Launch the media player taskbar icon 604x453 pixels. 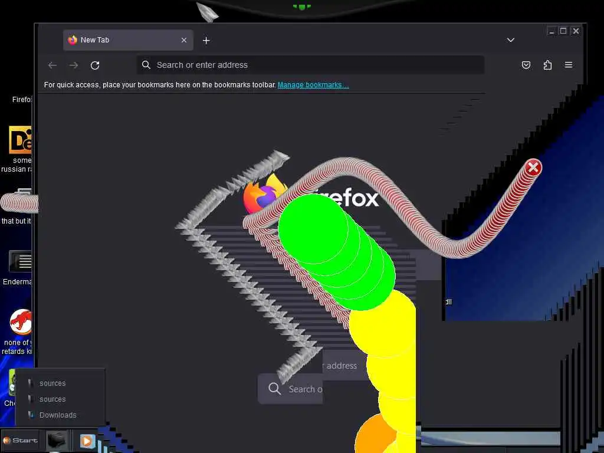(x=87, y=441)
